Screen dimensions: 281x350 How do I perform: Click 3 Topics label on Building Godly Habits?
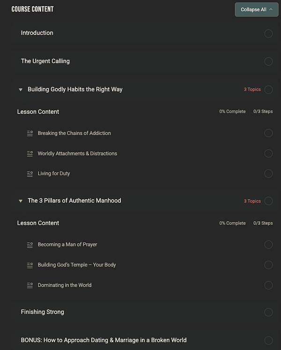[252, 89]
